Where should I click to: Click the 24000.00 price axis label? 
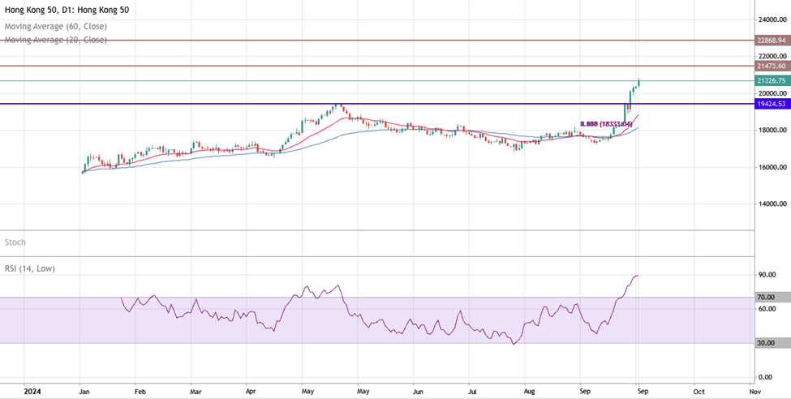(x=772, y=19)
